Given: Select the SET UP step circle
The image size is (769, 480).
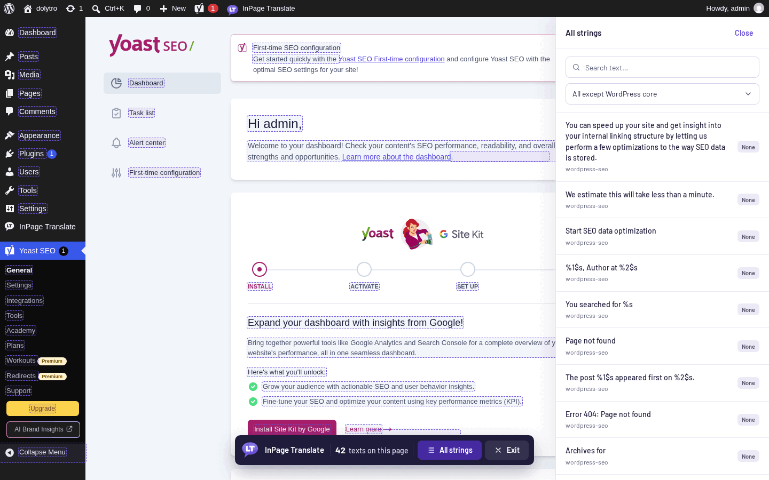Looking at the screenshot, I should pos(468,269).
